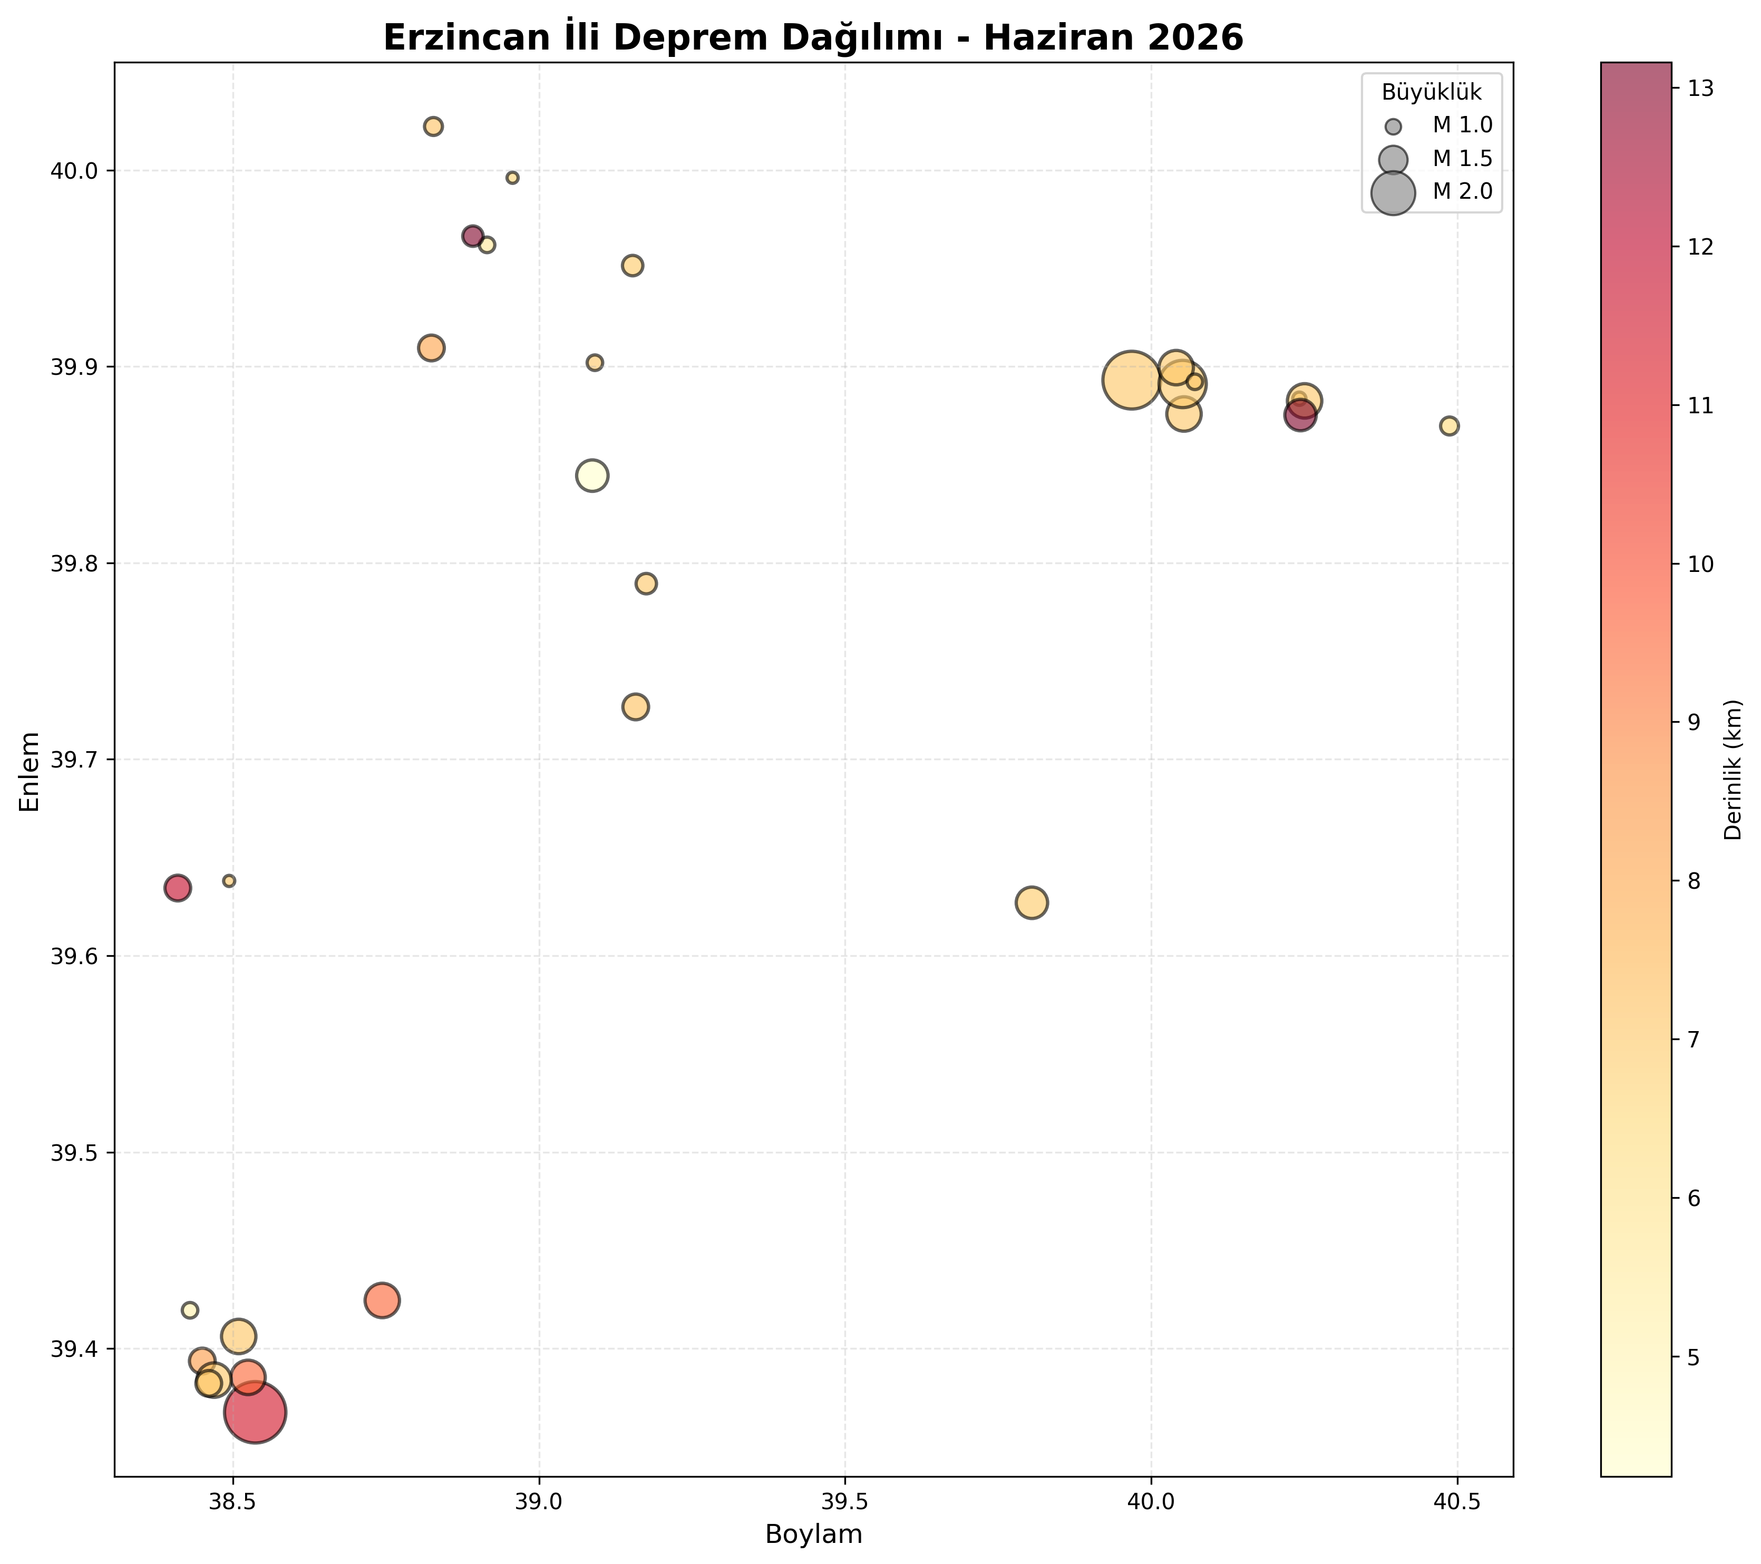Select the pale yellow bubble near 39.85 latitude
Screen dimensions: 1761x1564
(x=592, y=475)
